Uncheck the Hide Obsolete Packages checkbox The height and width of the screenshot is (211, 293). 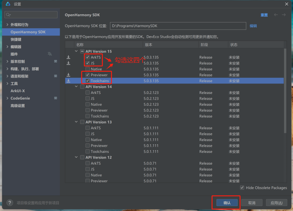[242, 188]
